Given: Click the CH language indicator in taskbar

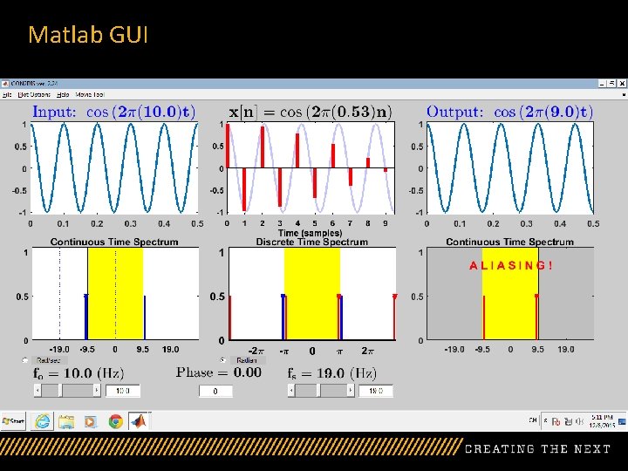Looking at the screenshot, I should point(533,420).
